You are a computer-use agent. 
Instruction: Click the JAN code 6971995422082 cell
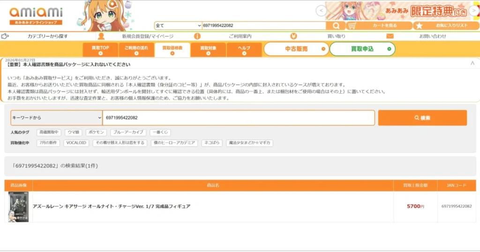457,207
